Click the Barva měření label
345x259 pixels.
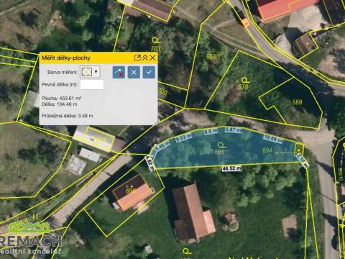[63, 72]
